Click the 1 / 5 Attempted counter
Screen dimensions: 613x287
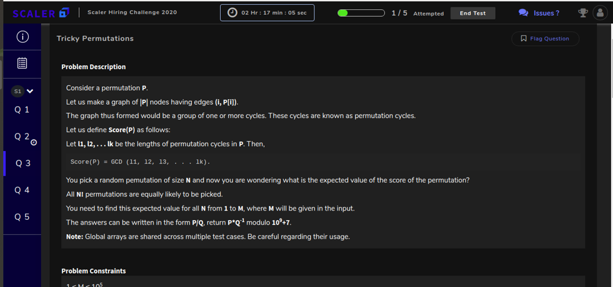pos(417,13)
